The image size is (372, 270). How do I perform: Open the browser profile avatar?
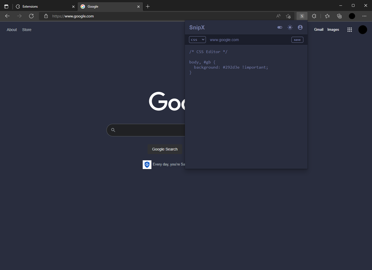click(x=352, y=16)
